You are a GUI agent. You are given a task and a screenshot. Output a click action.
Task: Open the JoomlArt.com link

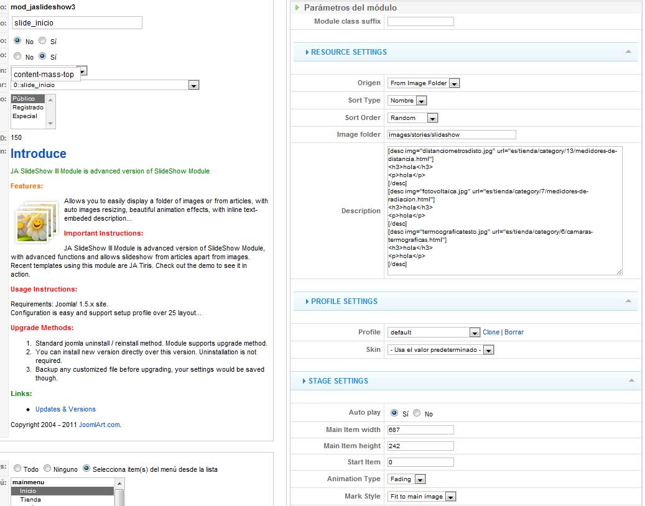99,425
